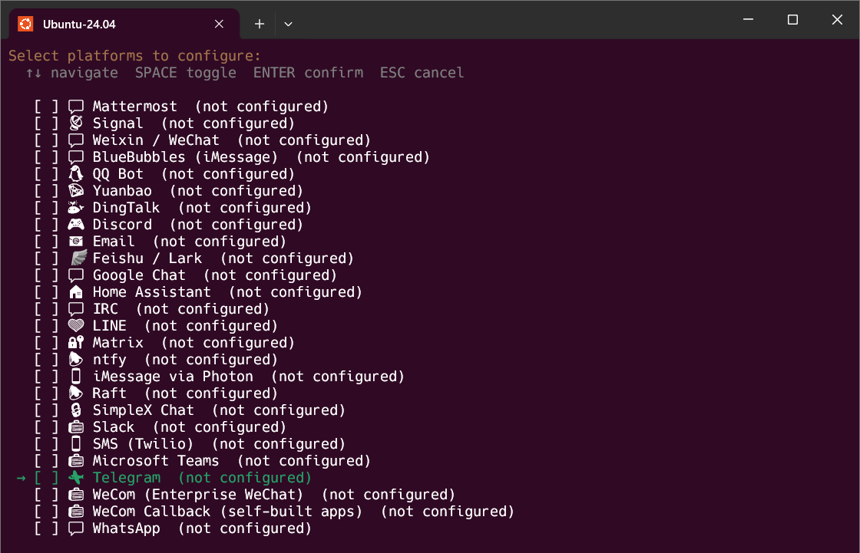
Task: Click the briefcase icon next to Slack
Action: pyautogui.click(x=76, y=427)
